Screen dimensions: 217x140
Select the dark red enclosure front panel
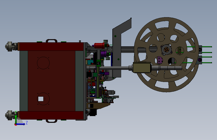click(52, 81)
